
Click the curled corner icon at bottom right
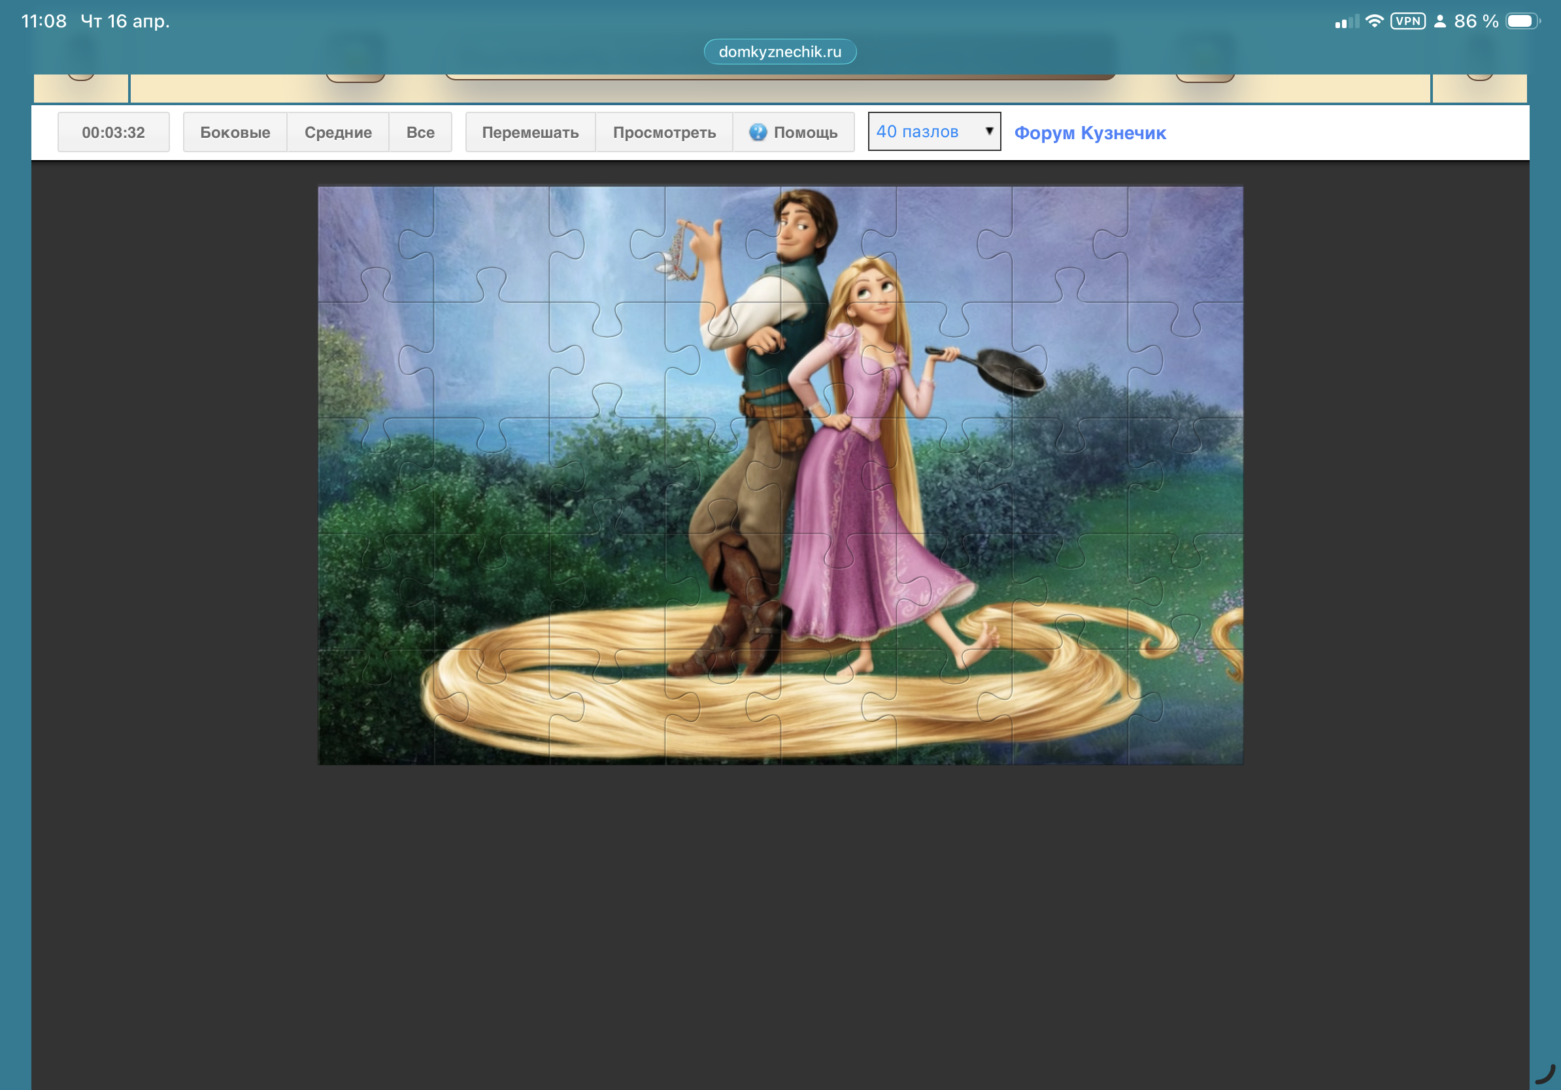click(1545, 1074)
